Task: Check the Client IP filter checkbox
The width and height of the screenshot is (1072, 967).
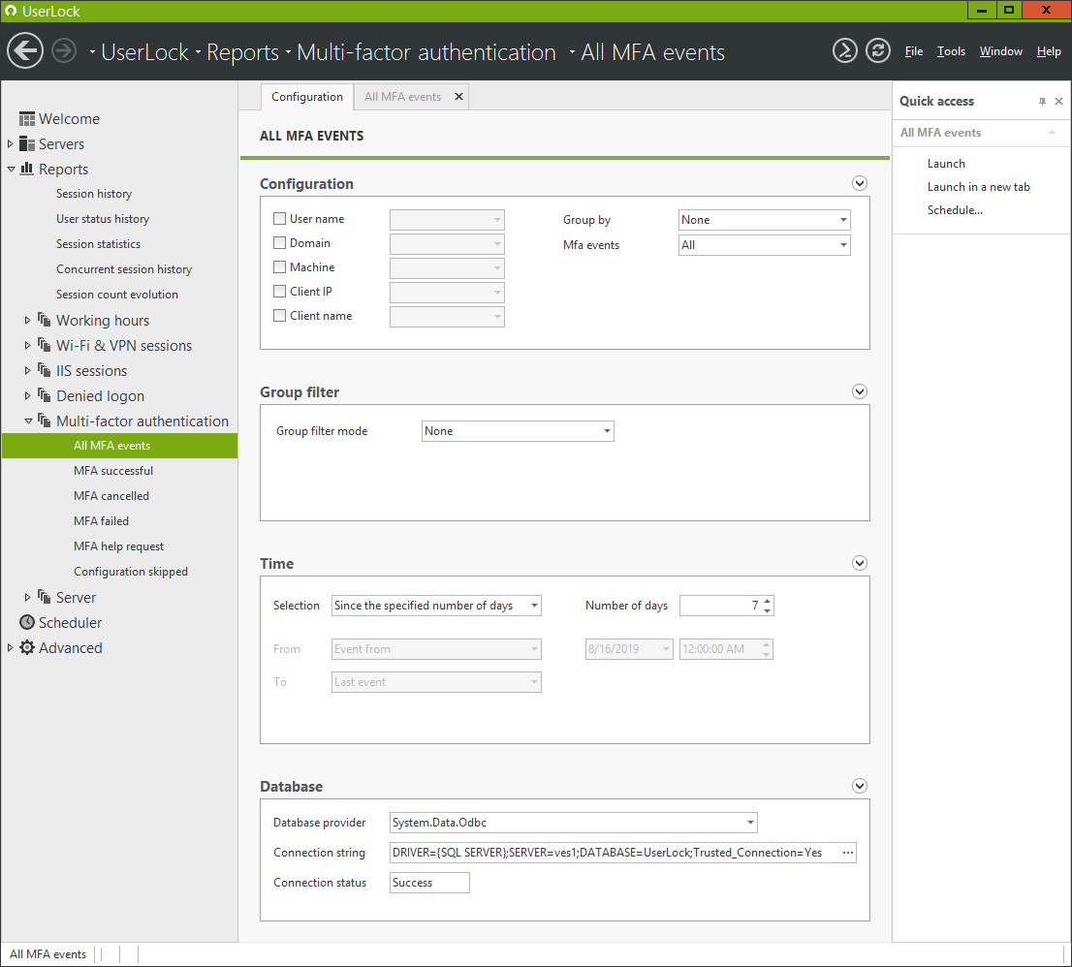Action: pos(279,291)
